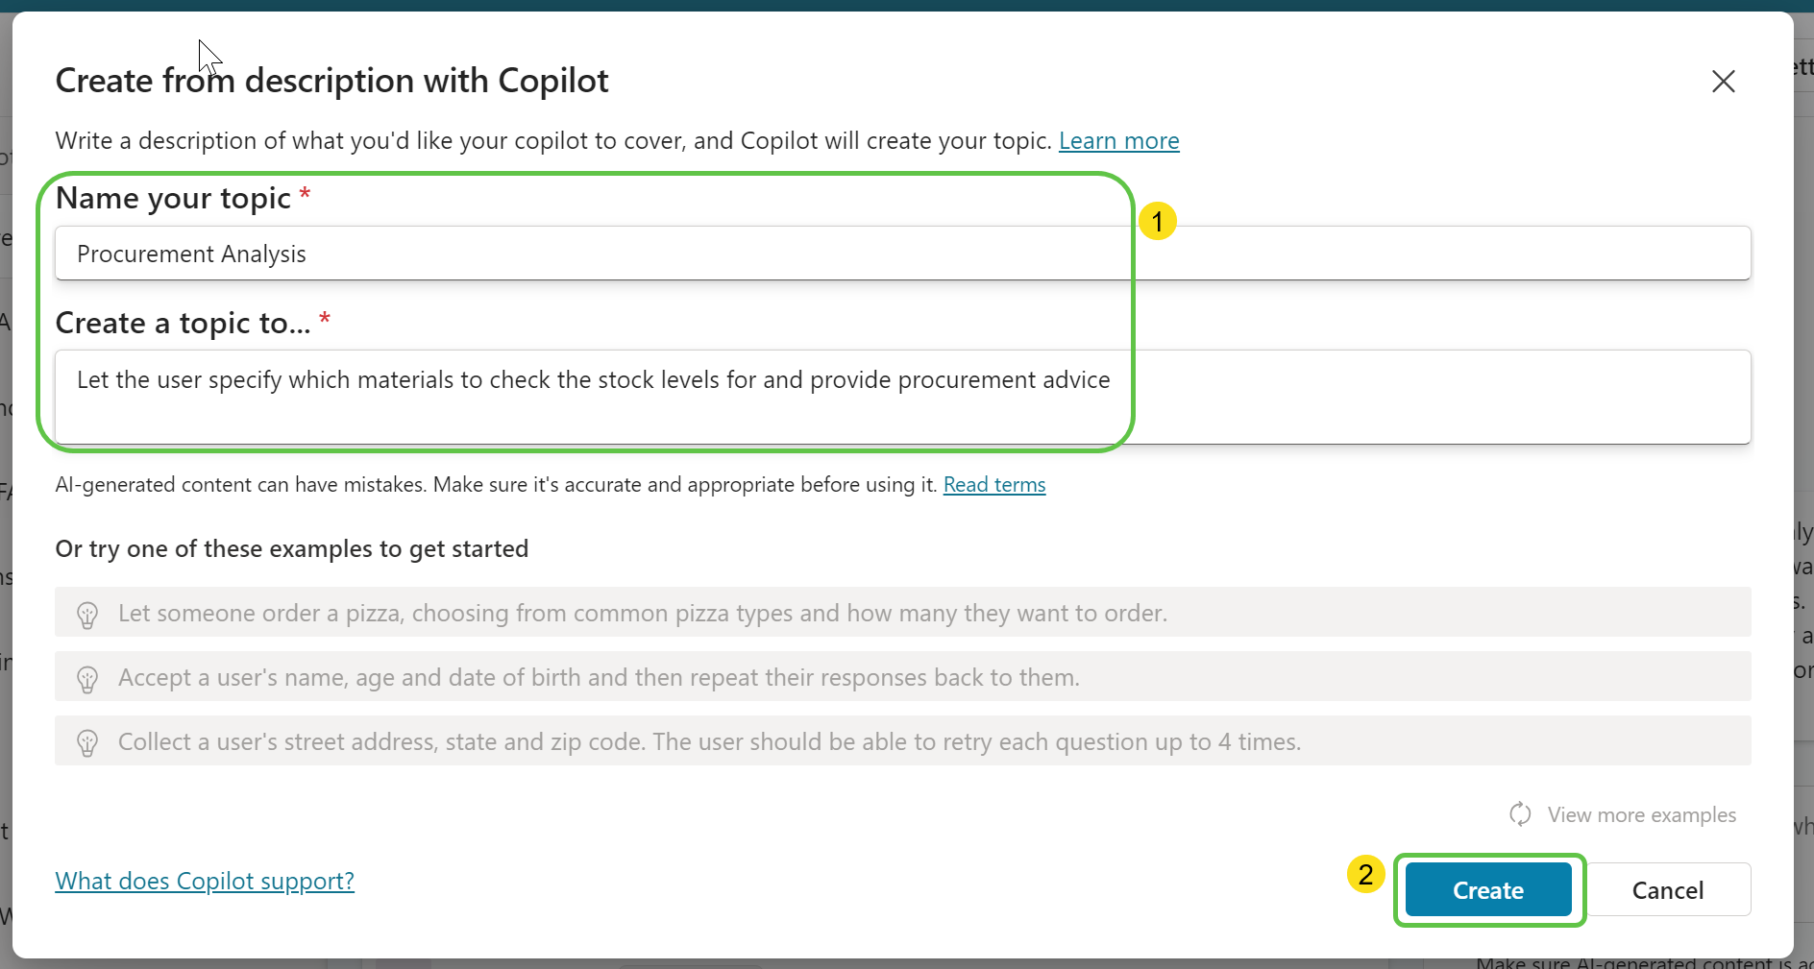
Task: Open the Read terms link
Action: (x=993, y=485)
